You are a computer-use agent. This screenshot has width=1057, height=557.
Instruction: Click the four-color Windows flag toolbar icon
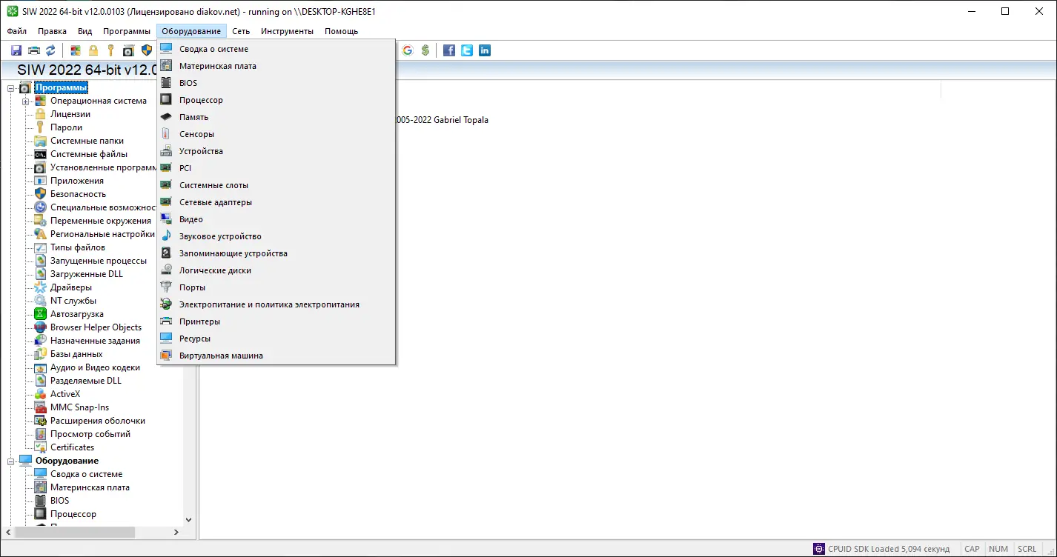point(76,50)
